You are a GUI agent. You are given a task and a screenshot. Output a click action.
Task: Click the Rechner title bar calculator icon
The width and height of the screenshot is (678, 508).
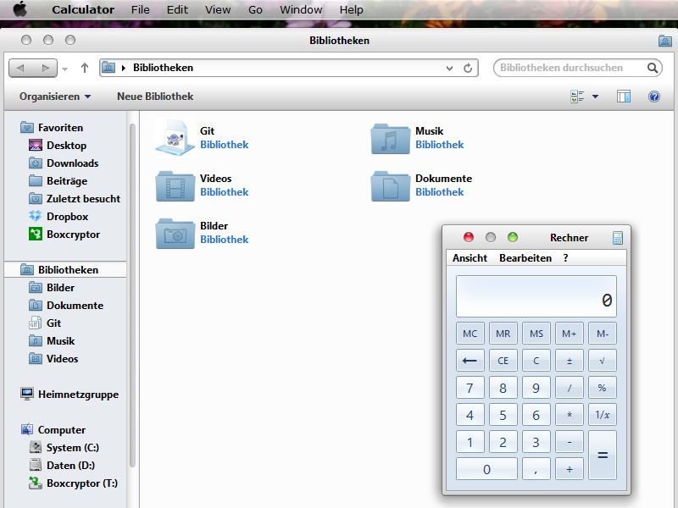click(x=618, y=238)
